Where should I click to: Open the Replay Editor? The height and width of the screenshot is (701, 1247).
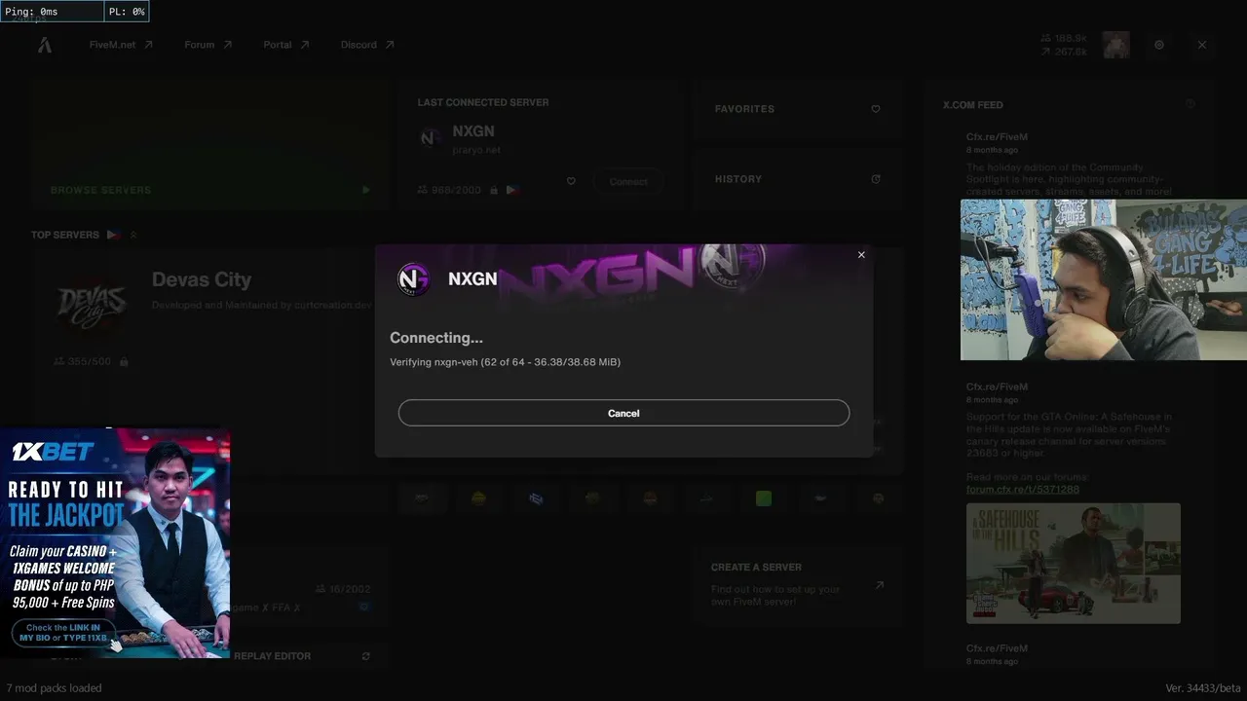(272, 656)
